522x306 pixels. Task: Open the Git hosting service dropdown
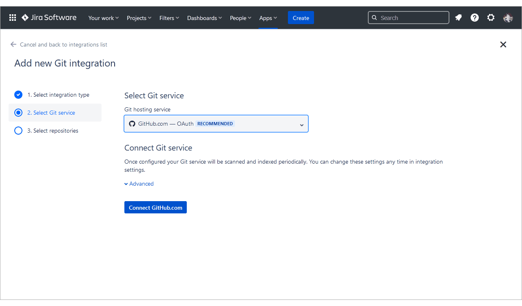click(216, 124)
